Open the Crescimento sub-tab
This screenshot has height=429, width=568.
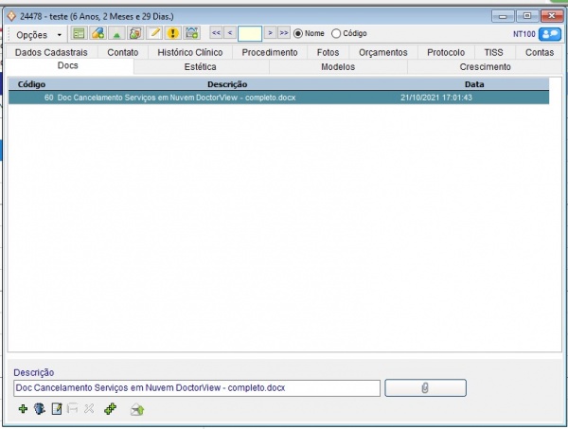[485, 67]
